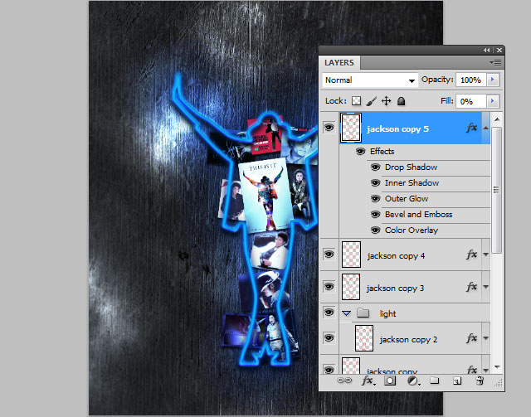Click the scrollbar up arrow
The height and width of the screenshot is (417, 531).
point(497,119)
